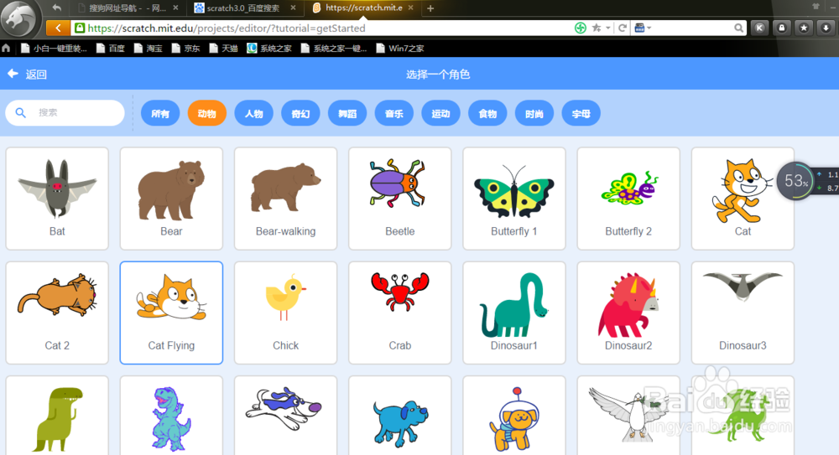Screen dimensions: 839x455
Task: Filter sprites by 人物 category
Action: tap(253, 113)
